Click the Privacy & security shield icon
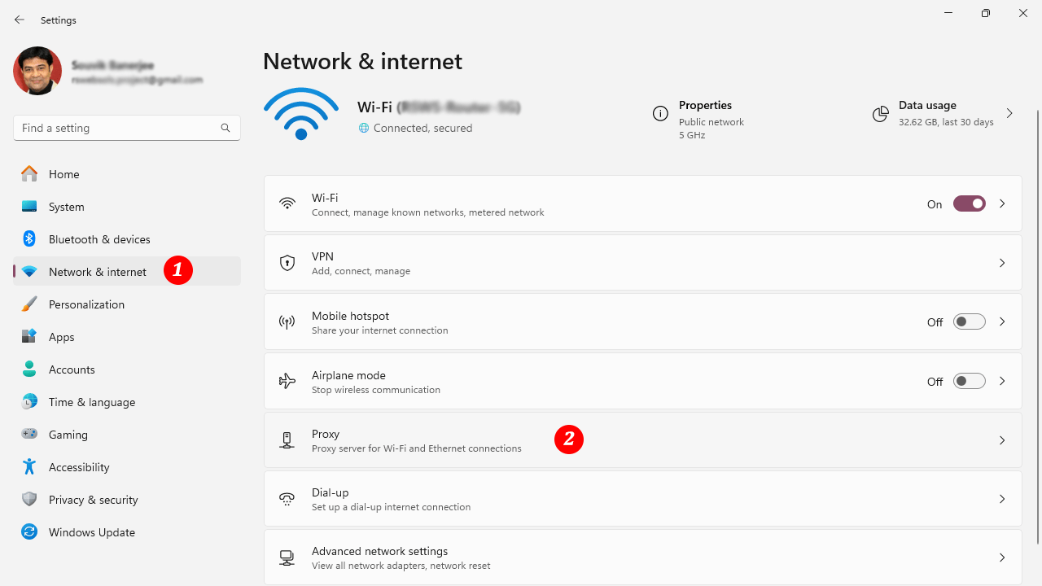Image resolution: width=1042 pixels, height=586 pixels. pos(29,499)
